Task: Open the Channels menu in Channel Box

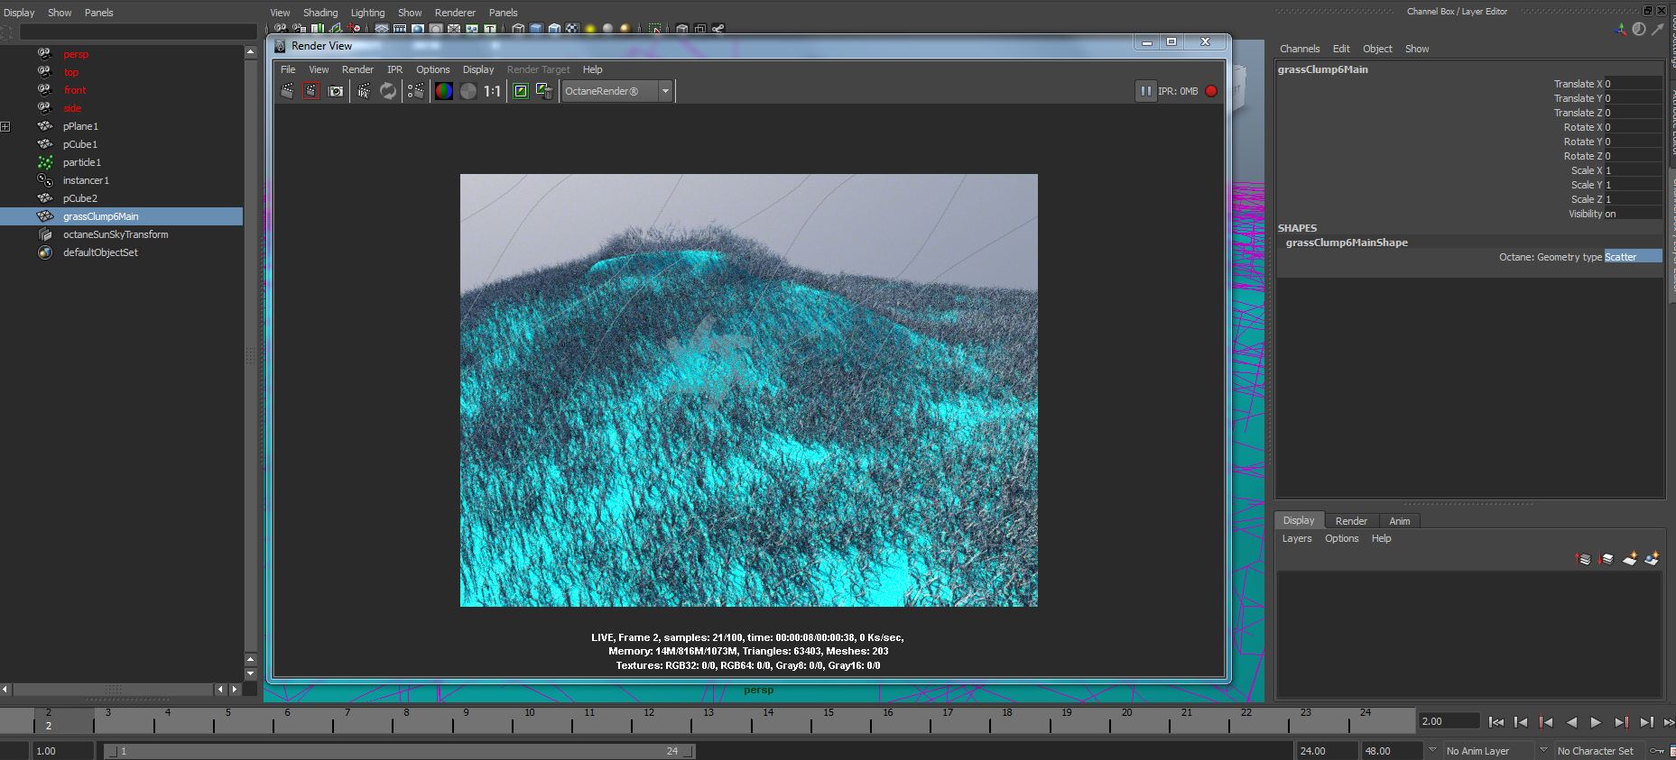Action: click(1300, 49)
